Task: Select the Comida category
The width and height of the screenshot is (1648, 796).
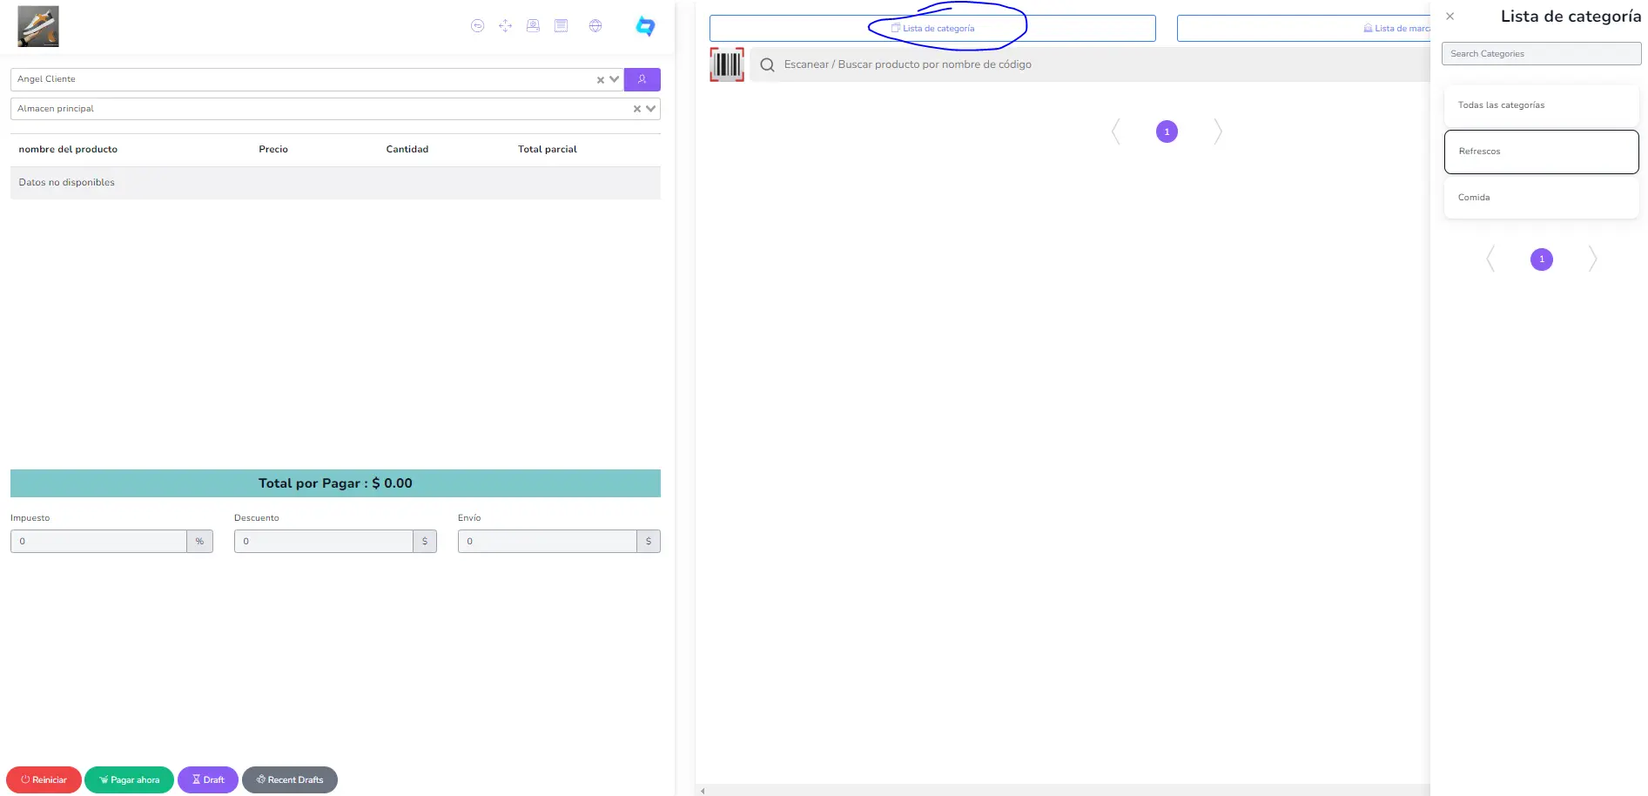Action: (x=1541, y=198)
